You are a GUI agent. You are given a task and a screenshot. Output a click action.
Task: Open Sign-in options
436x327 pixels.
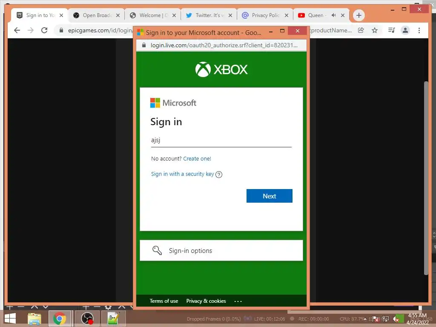pos(221,250)
